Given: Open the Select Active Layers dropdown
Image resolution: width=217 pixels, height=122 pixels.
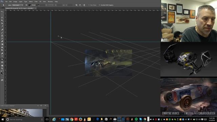Looking at the screenshot, I should pos(17,5).
